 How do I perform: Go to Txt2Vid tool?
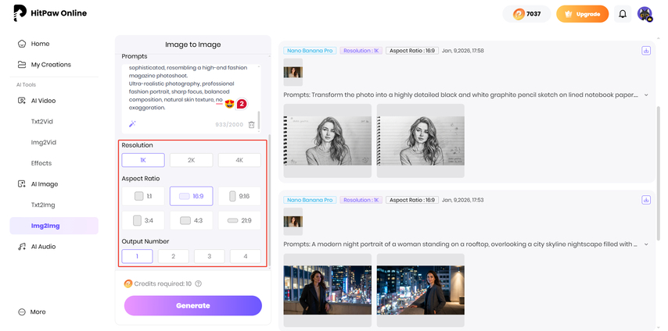pos(41,122)
